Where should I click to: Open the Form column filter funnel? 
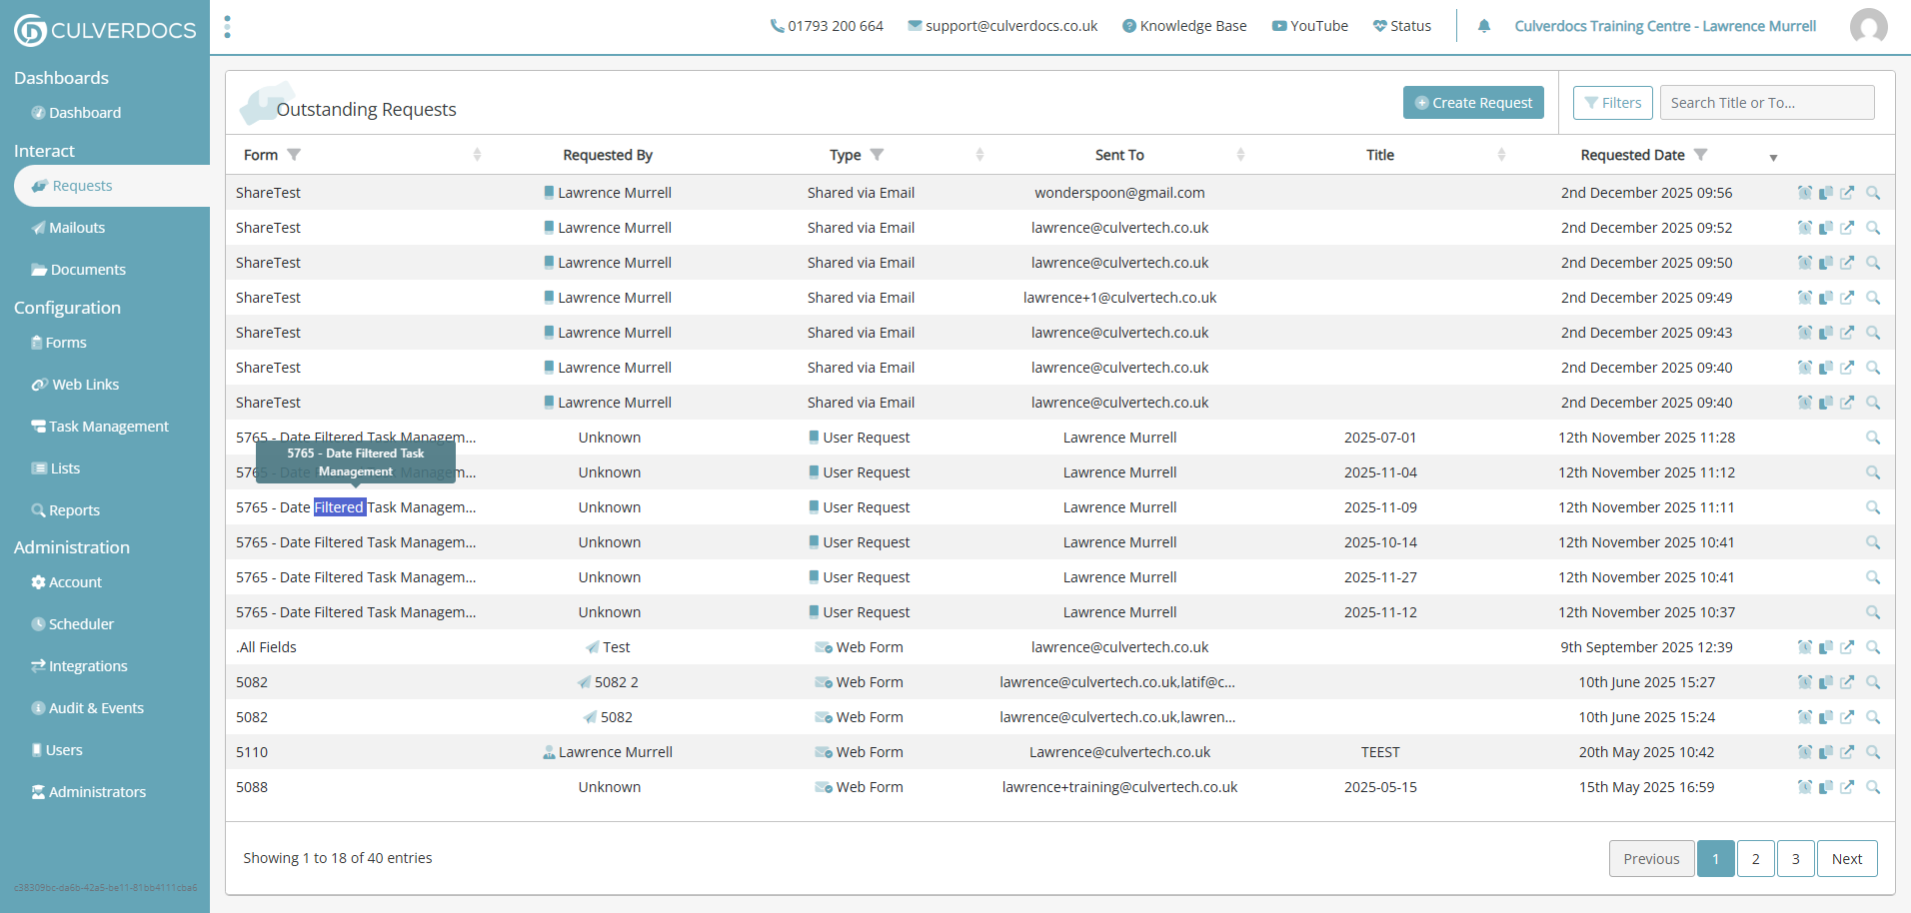coord(294,155)
